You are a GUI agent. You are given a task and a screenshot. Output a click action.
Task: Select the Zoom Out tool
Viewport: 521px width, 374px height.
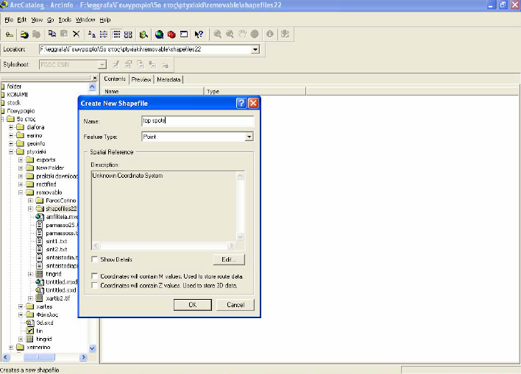(x=230, y=35)
